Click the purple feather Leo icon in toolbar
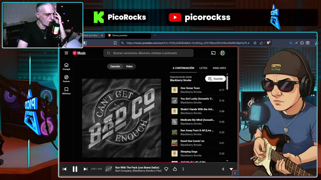Image resolution: width=321 pixels, height=180 pixels. coord(296,43)
